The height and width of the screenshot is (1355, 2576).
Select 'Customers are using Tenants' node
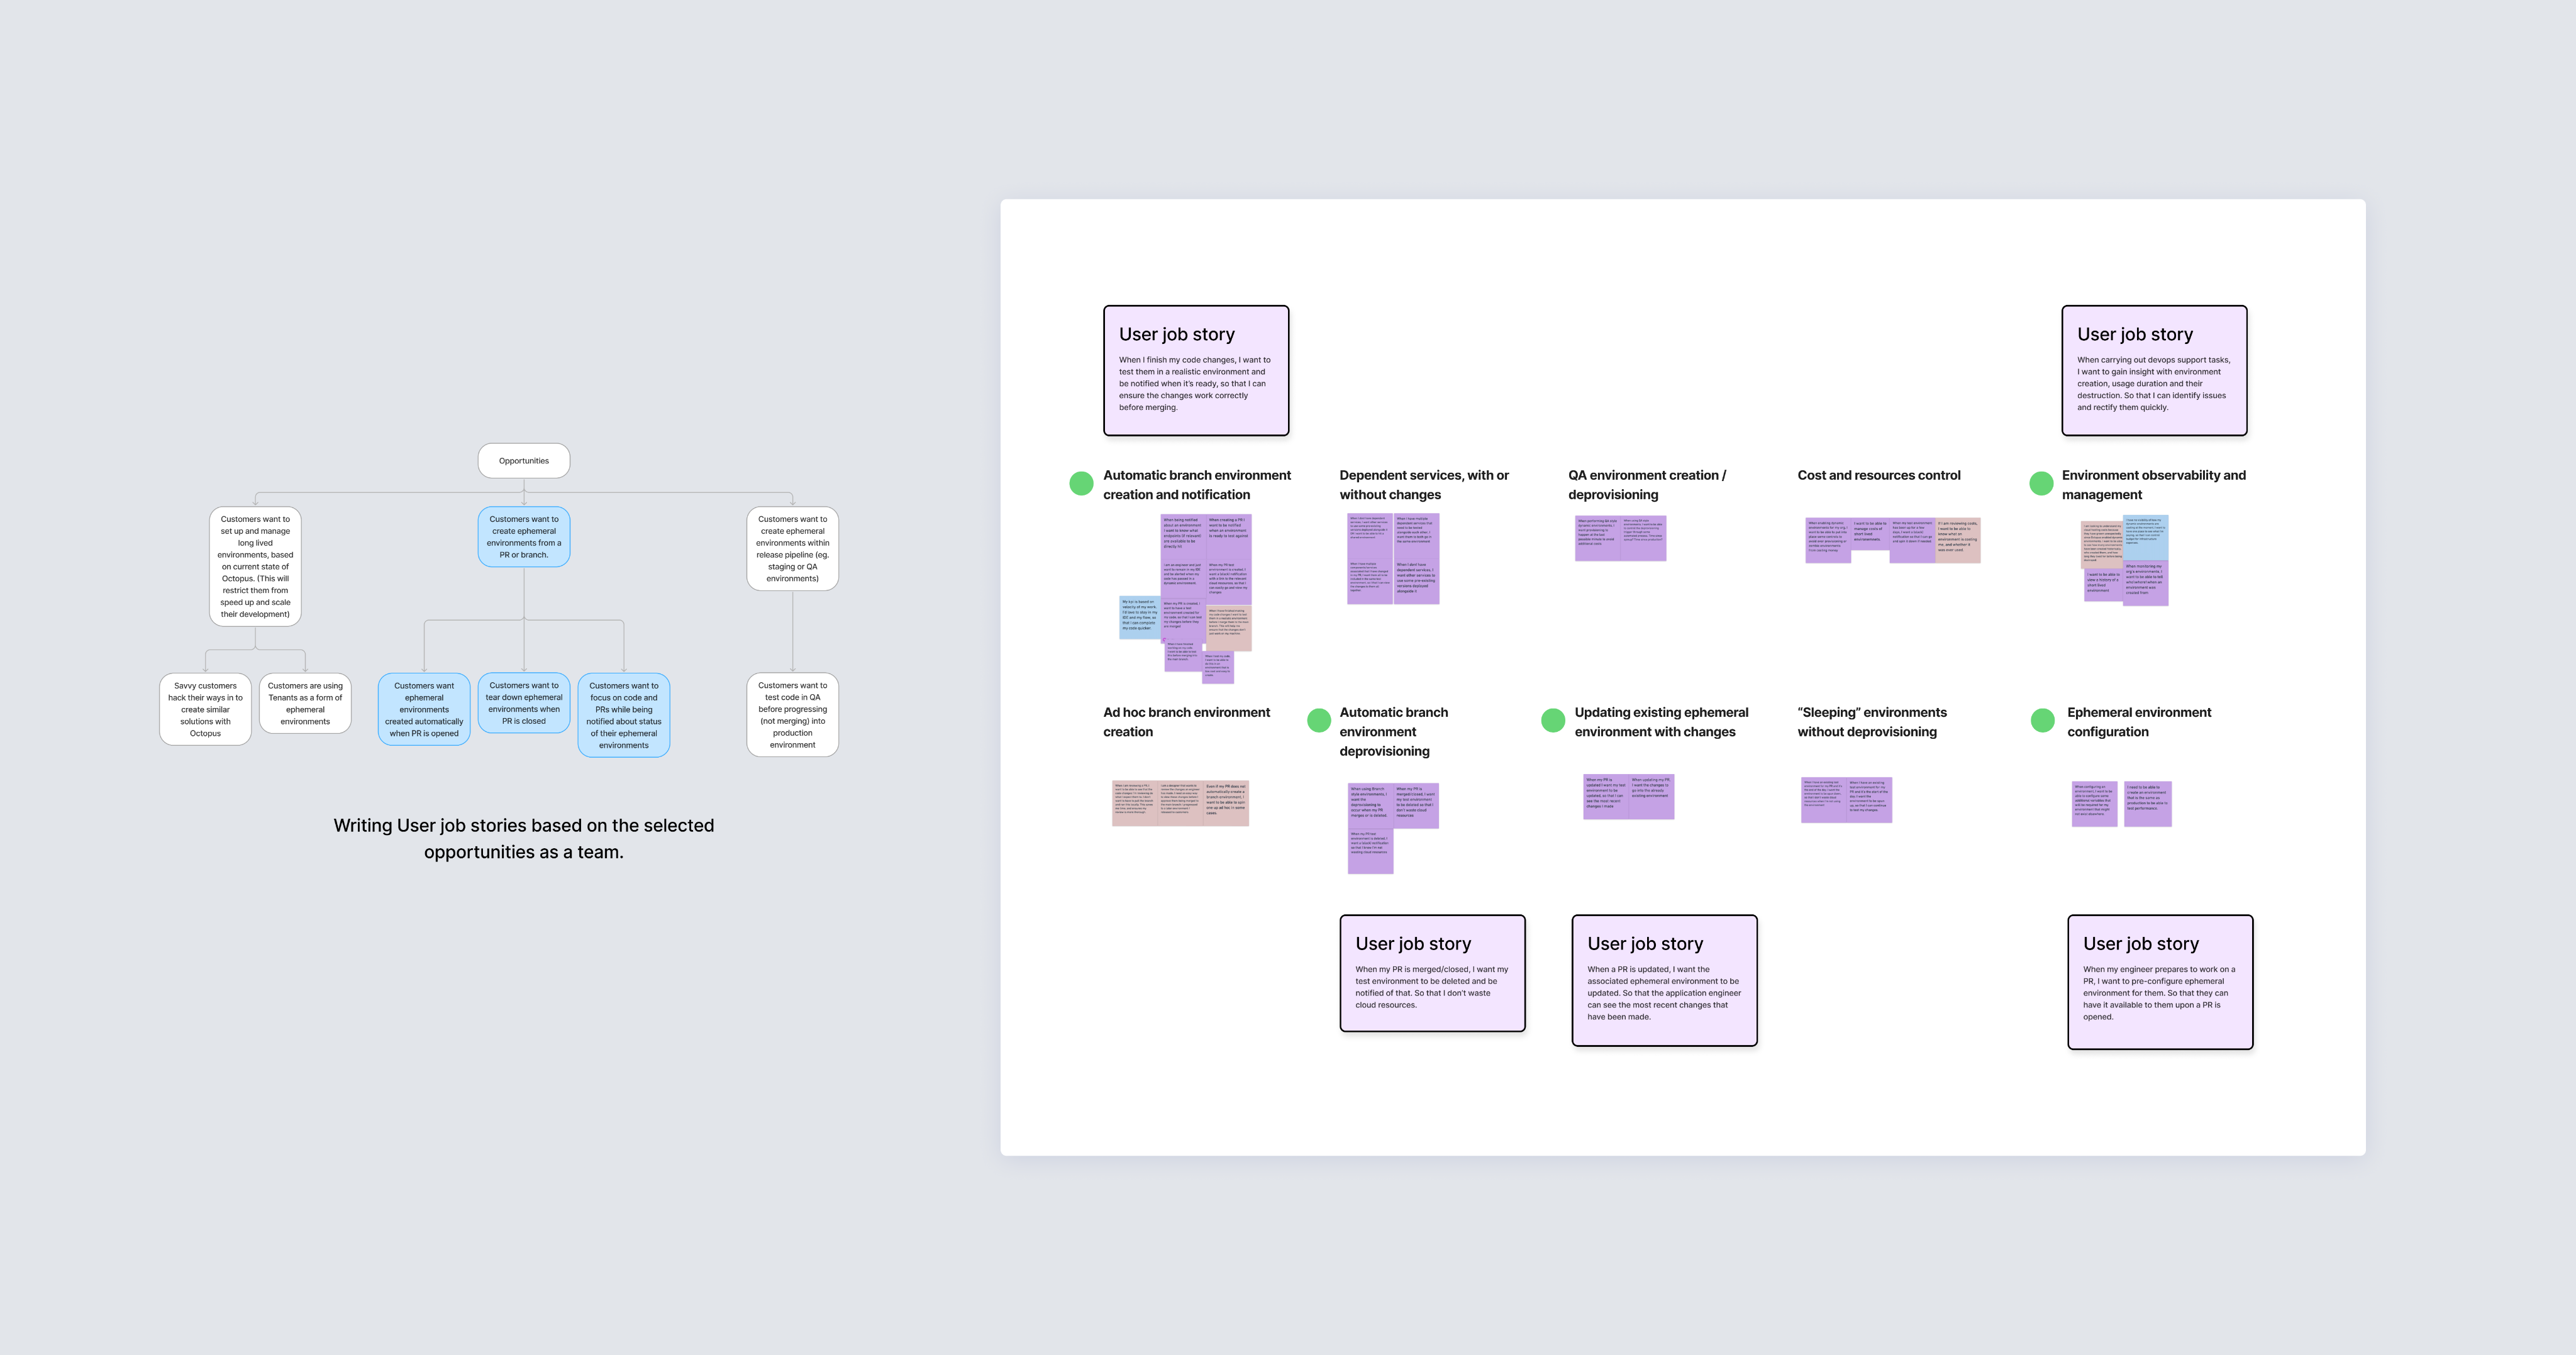(x=305, y=703)
